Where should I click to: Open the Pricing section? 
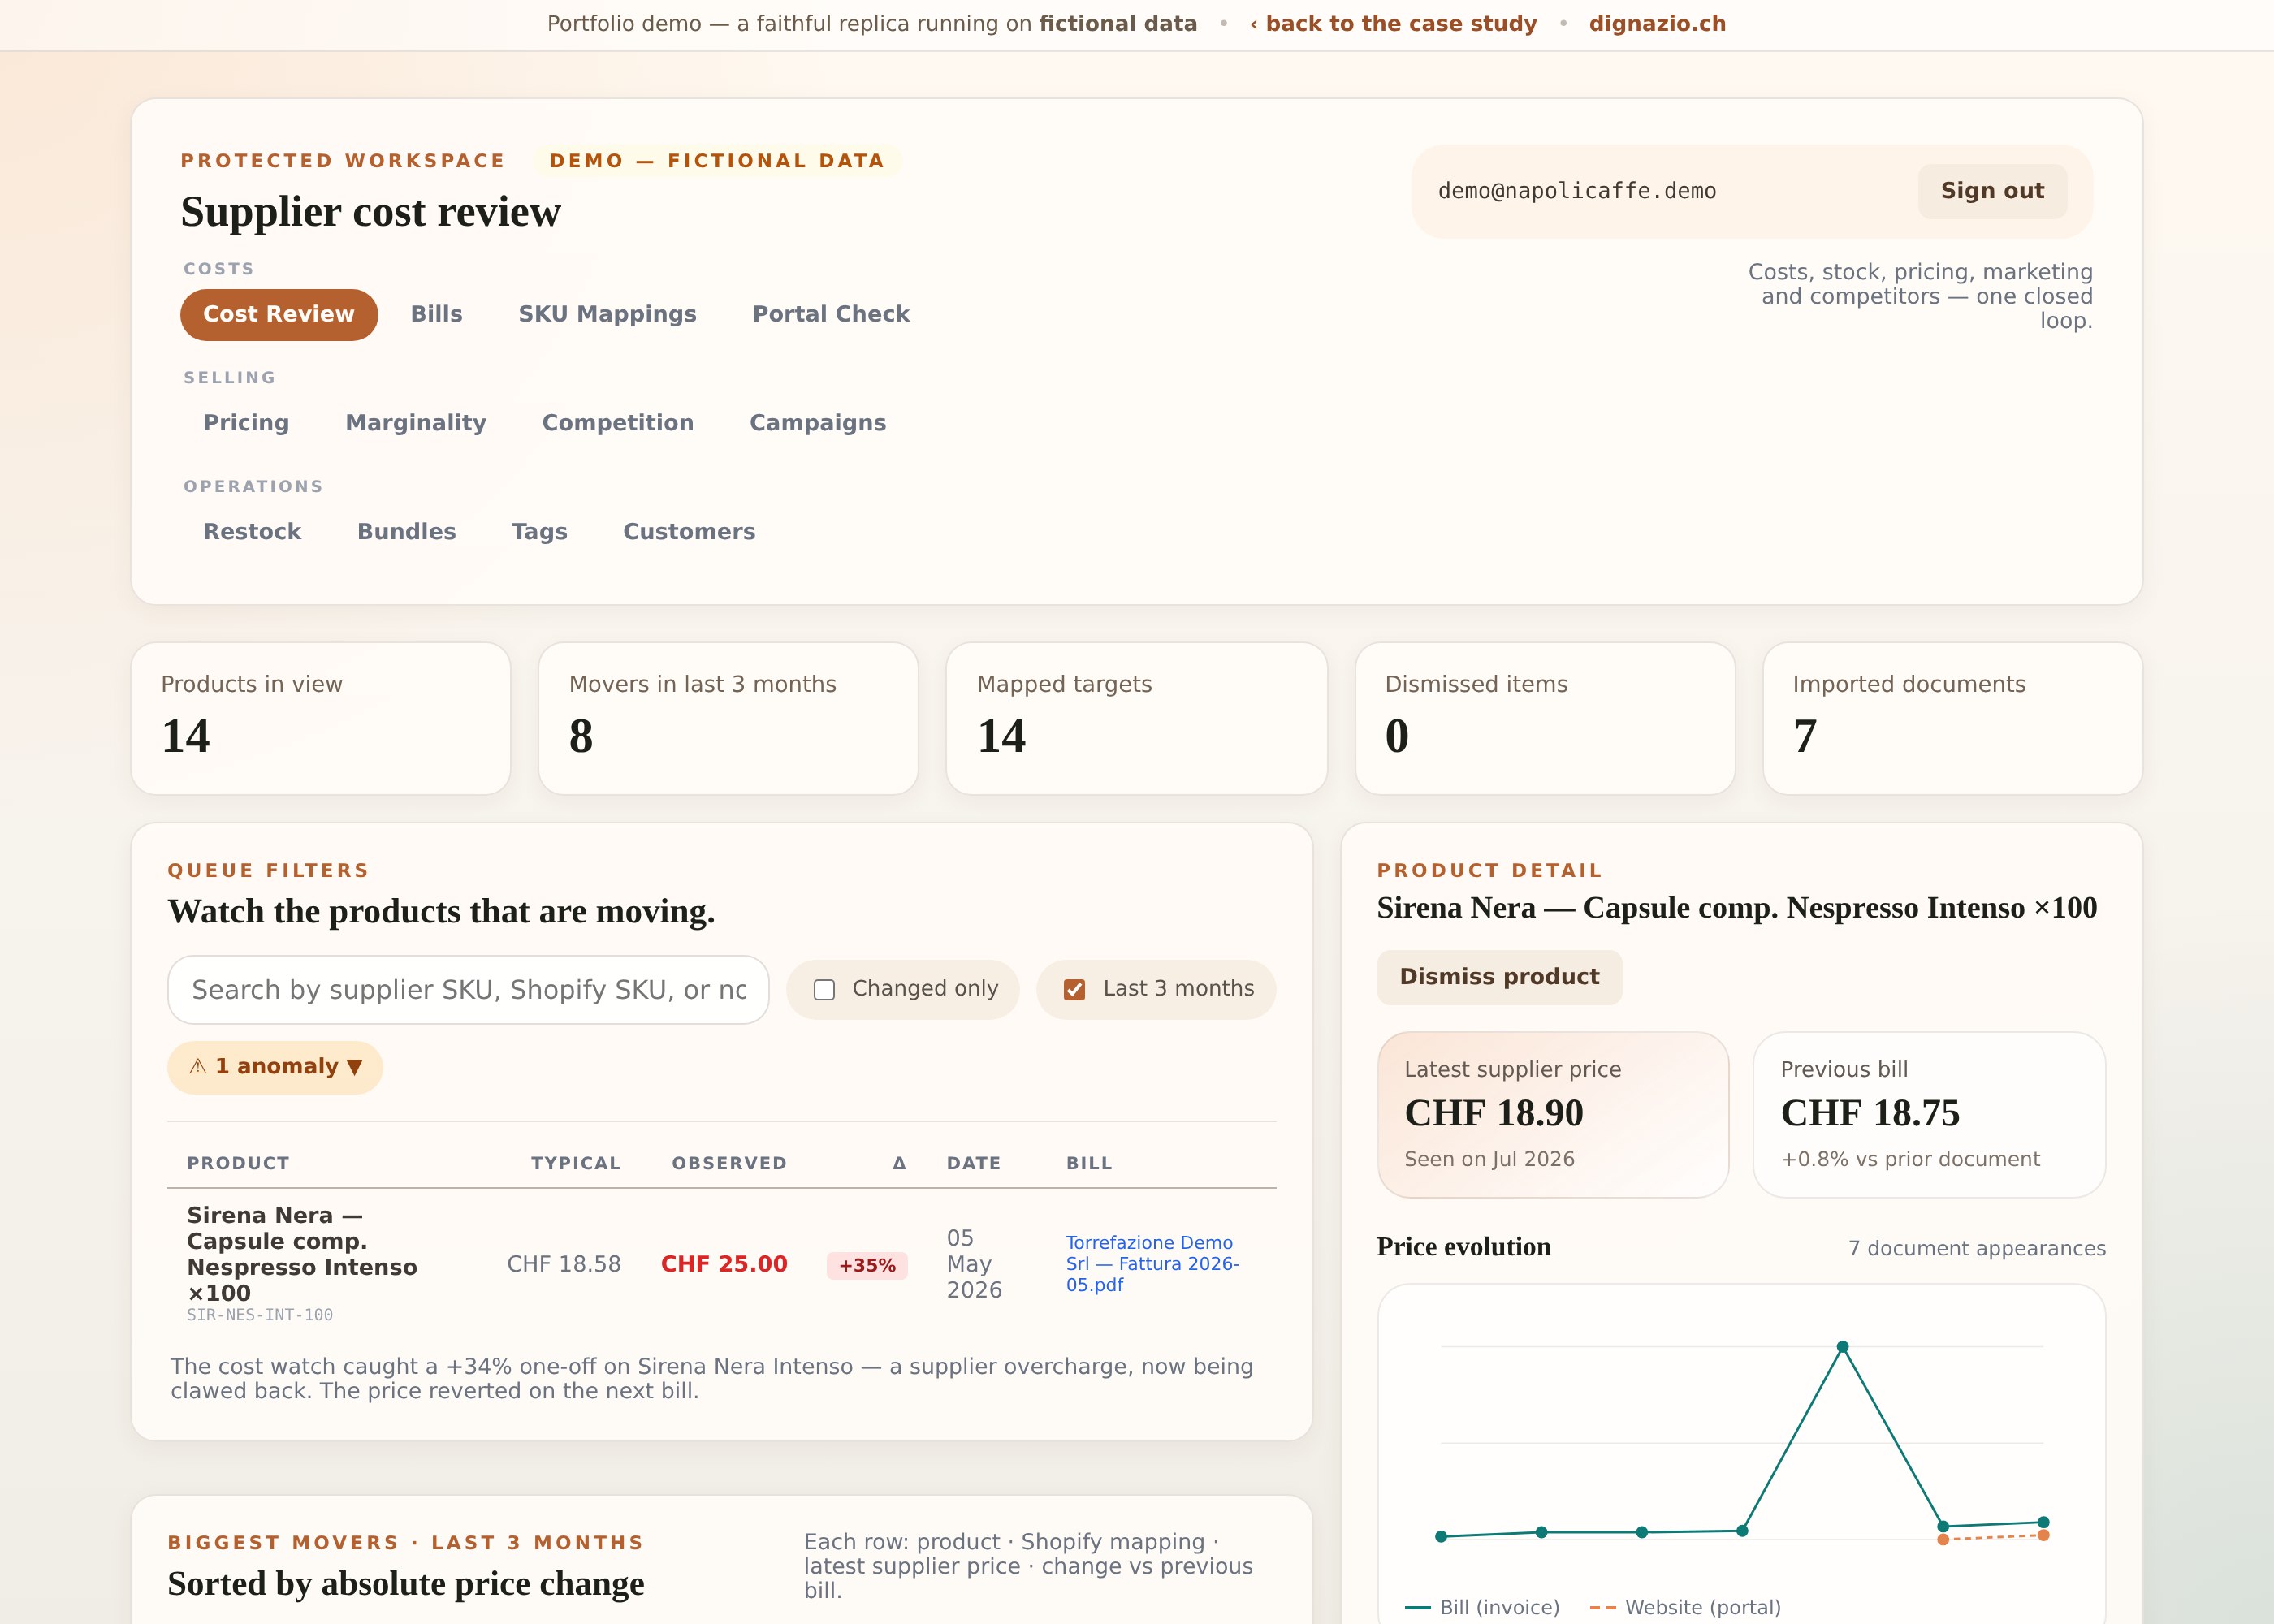[x=246, y=423]
